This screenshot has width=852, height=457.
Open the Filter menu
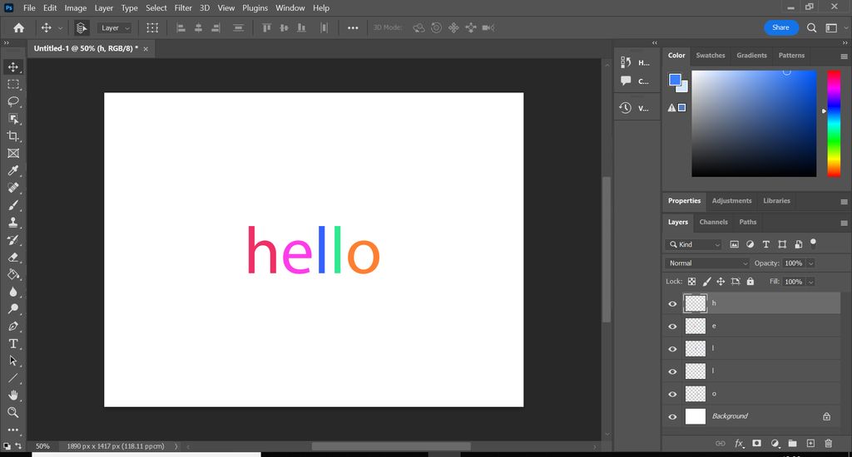pos(183,8)
